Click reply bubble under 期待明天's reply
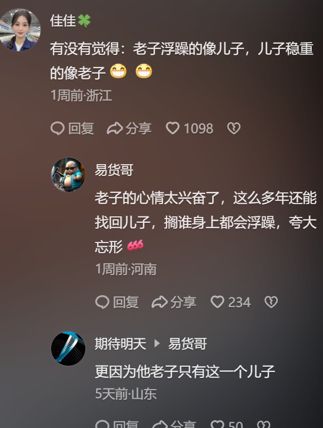Image resolution: width=323 pixels, height=428 pixels. [x=102, y=425]
